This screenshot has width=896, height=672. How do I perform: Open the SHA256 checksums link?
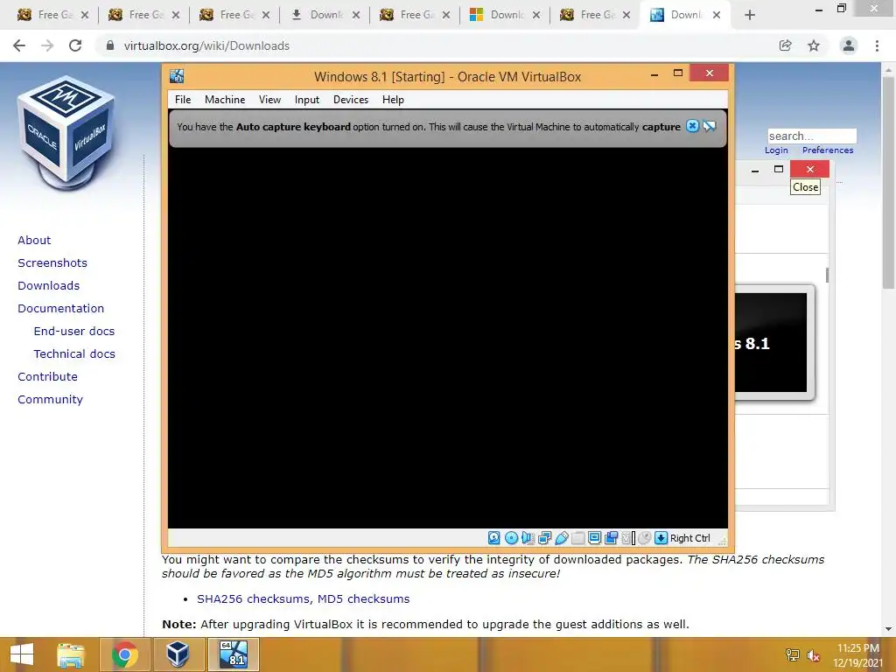click(x=255, y=598)
